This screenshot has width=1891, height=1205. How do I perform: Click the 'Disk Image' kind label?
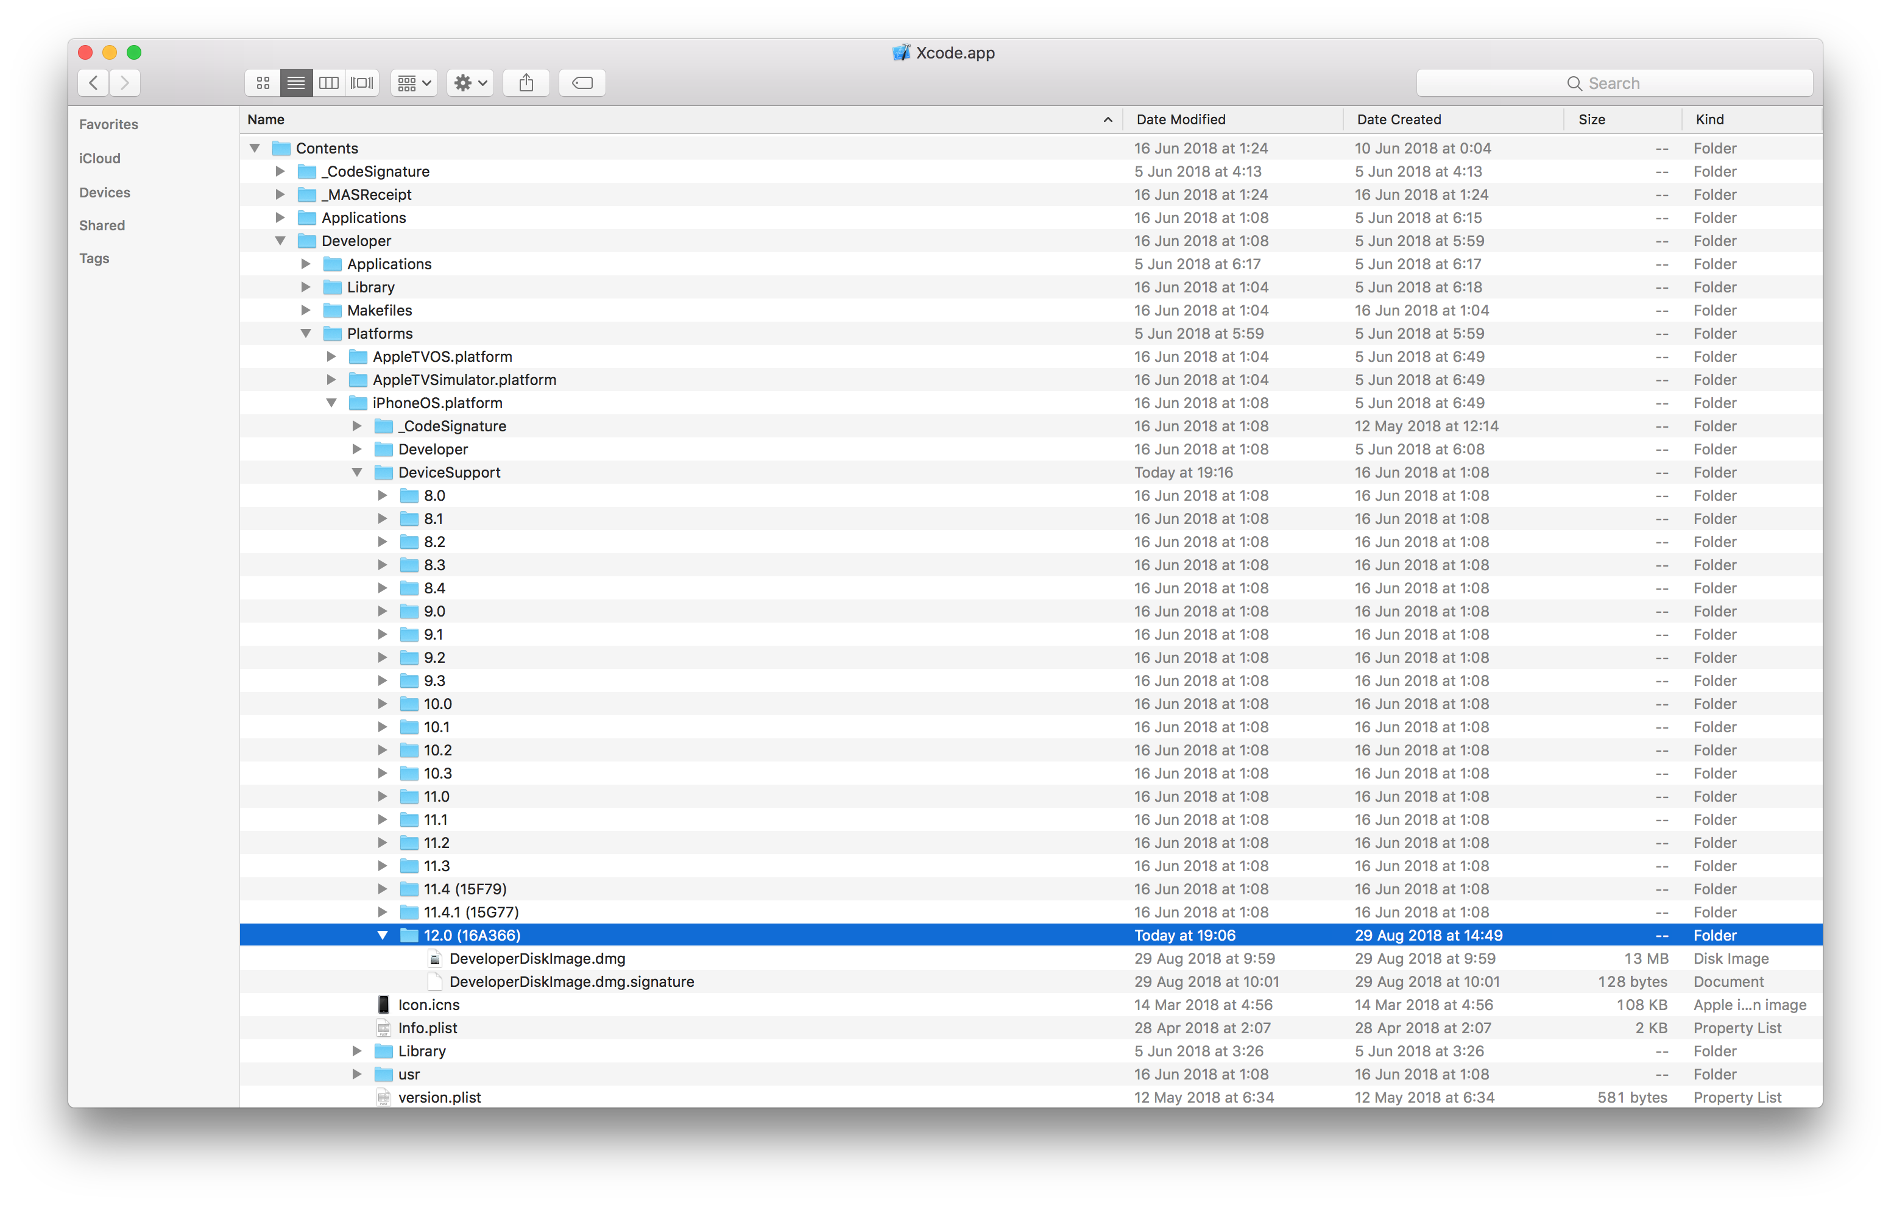pyautogui.click(x=1731, y=958)
